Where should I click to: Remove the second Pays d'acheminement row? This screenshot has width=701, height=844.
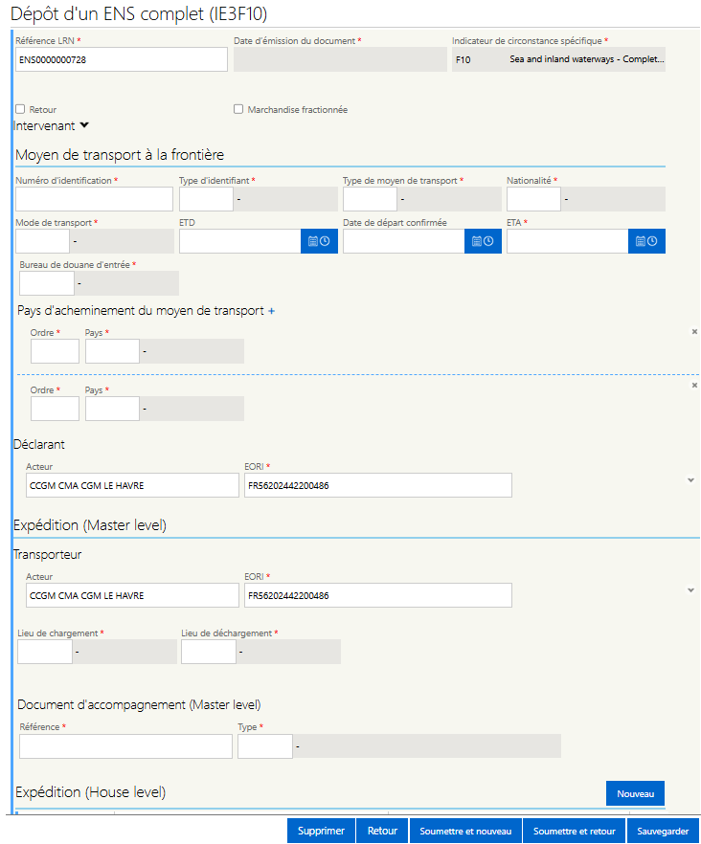pos(694,385)
